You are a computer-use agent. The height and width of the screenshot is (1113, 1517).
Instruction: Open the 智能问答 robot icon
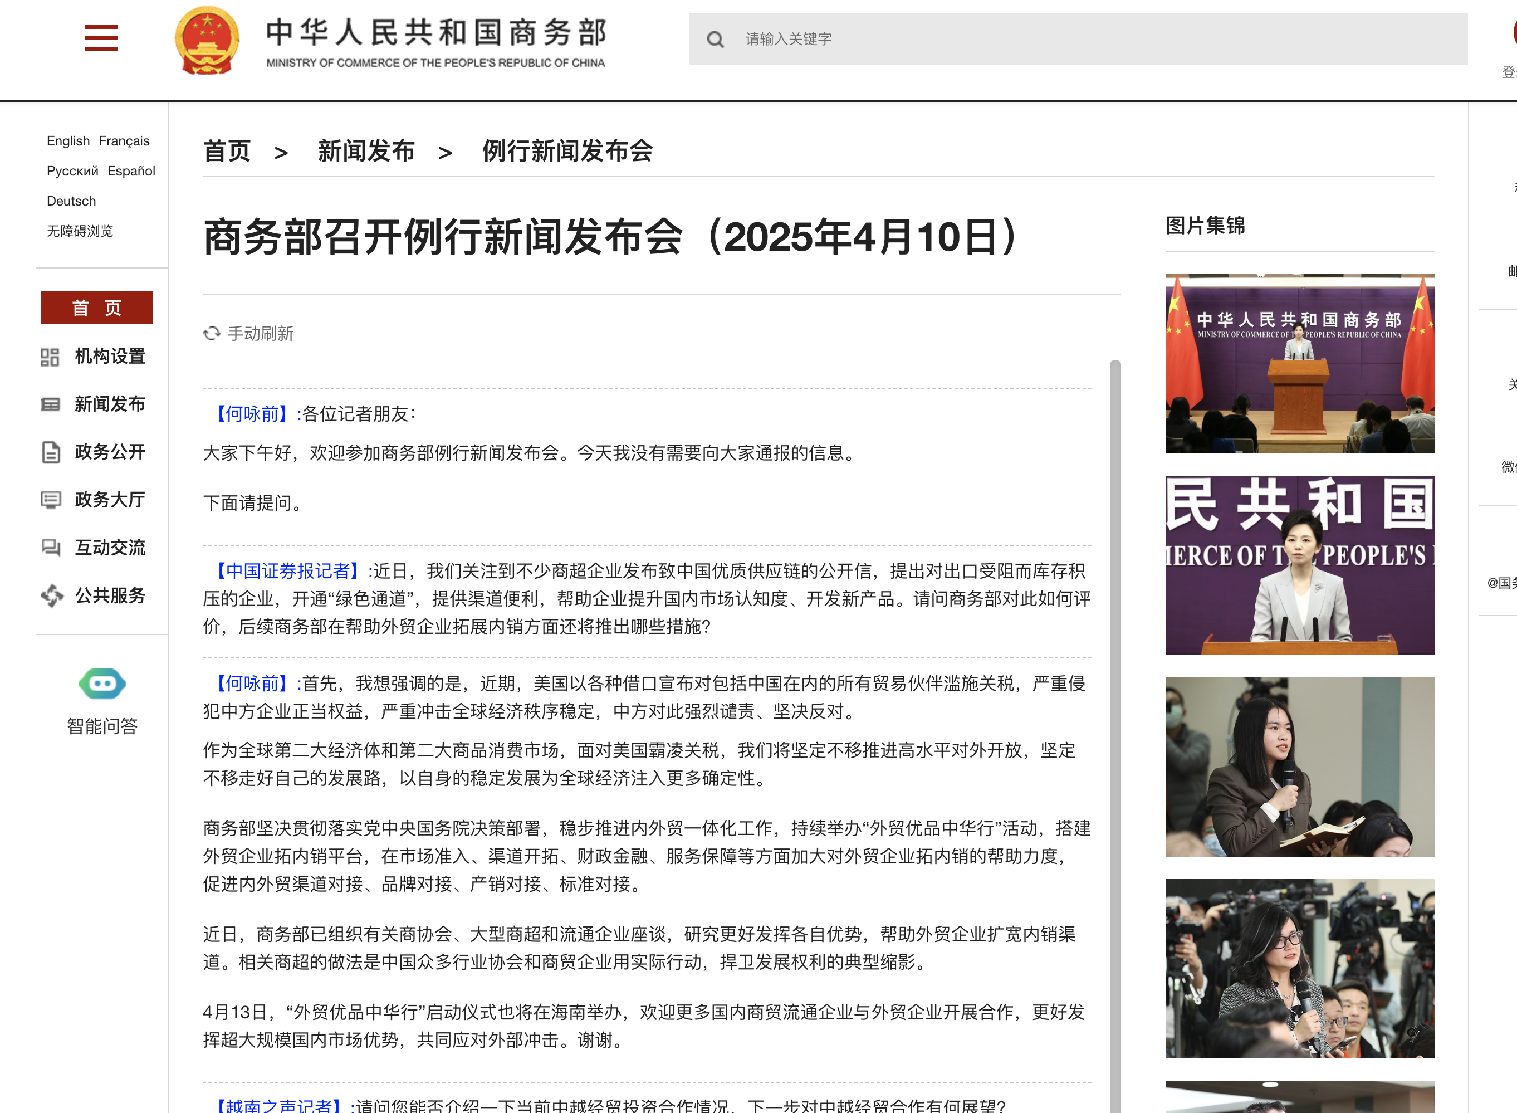tap(102, 685)
